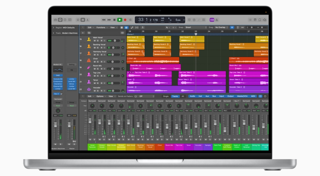Open the Sends on Faders Off dropdown

click(147, 96)
